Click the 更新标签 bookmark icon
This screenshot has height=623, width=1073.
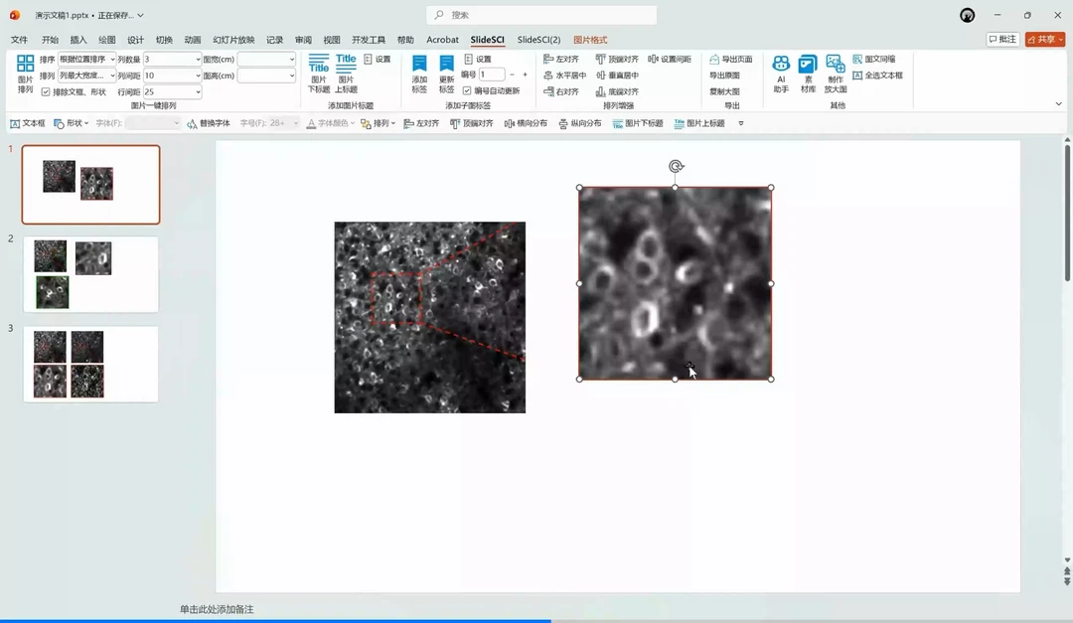click(x=446, y=74)
